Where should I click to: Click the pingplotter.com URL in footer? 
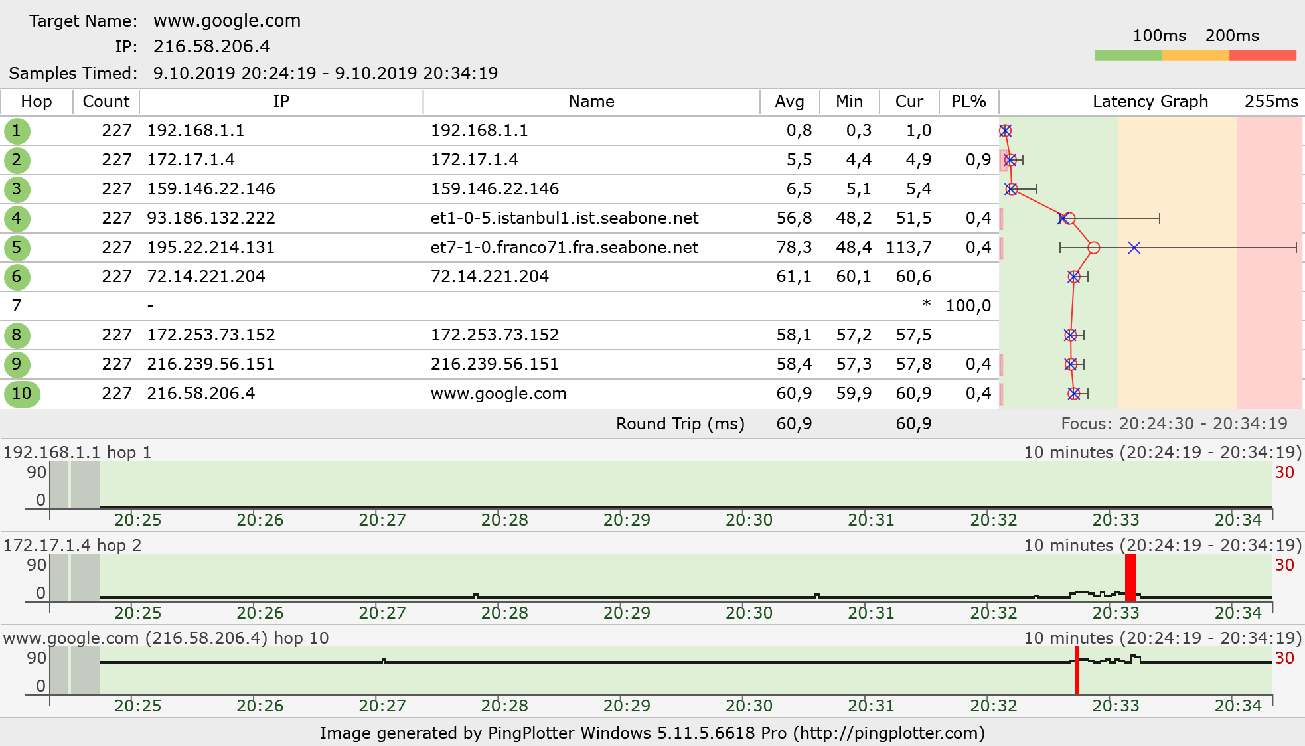click(x=889, y=733)
